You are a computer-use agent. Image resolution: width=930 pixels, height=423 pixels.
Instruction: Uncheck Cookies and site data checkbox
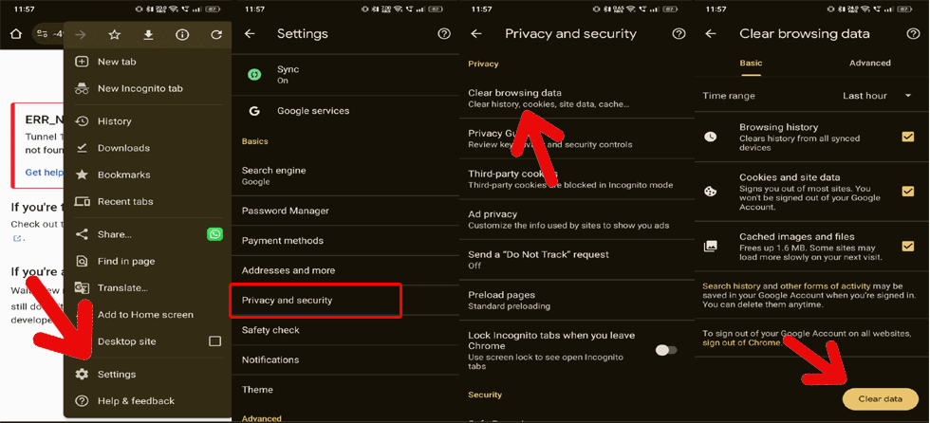[908, 191]
